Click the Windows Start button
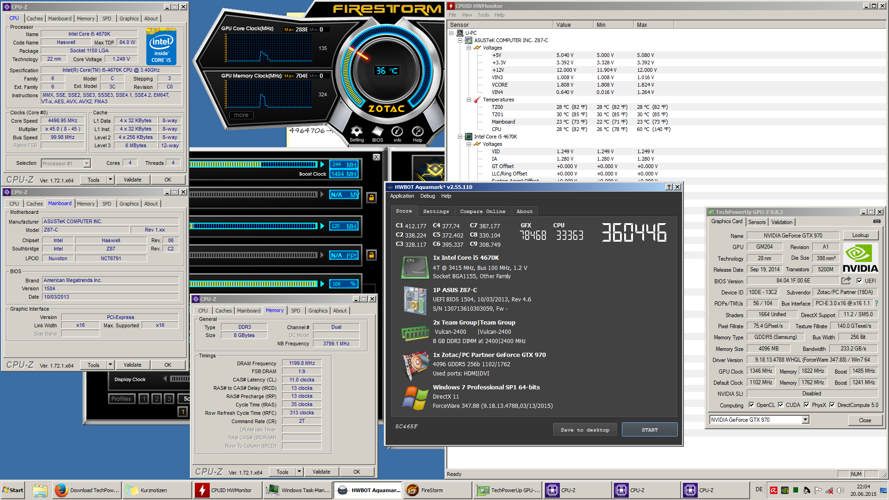 [13, 490]
